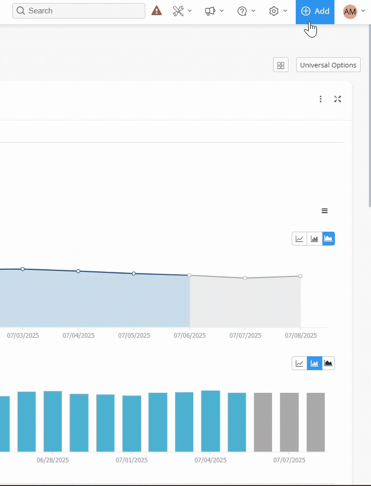Expand the megaphone announcements dropdown

click(214, 11)
